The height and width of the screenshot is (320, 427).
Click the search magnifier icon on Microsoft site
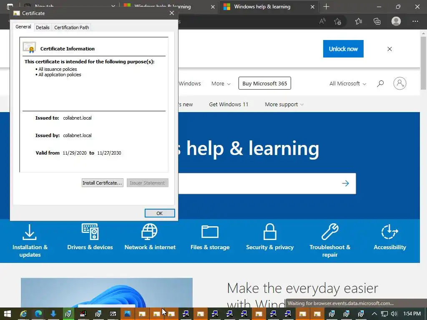(380, 83)
